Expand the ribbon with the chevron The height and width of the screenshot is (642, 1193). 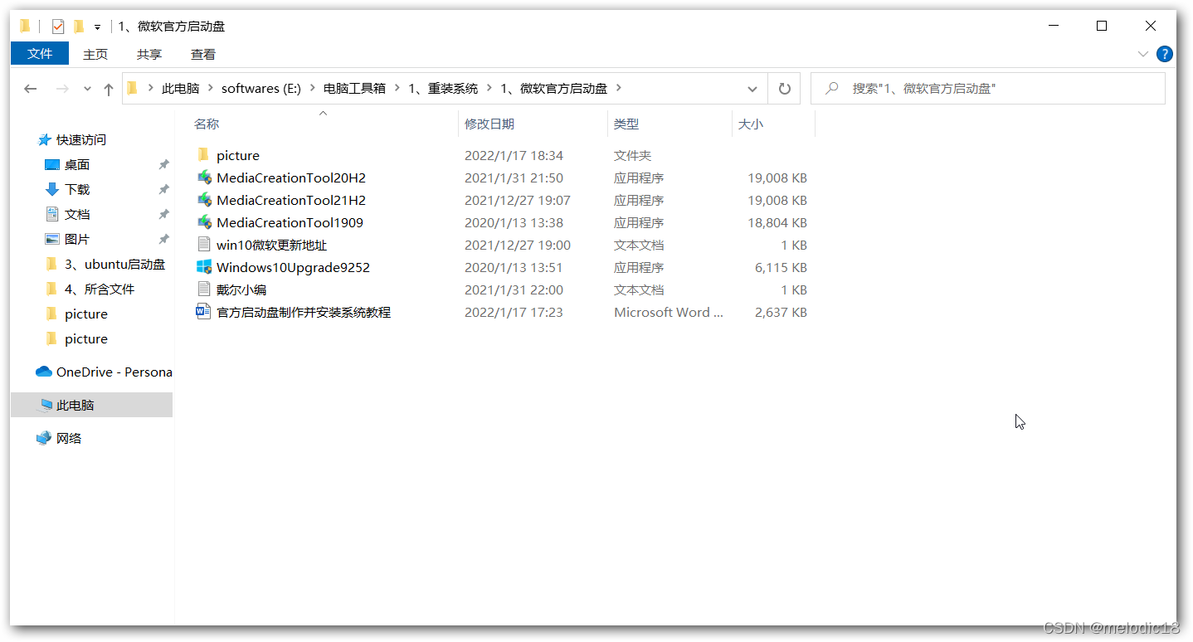1143,54
